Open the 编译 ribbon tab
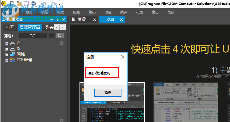 point(124,12)
